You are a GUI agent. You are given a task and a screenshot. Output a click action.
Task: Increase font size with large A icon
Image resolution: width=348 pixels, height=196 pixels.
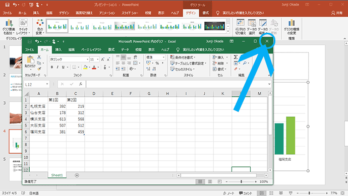coord(102,59)
